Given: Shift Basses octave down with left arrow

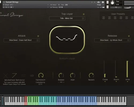Looking at the screenshot, I should [58, 82].
